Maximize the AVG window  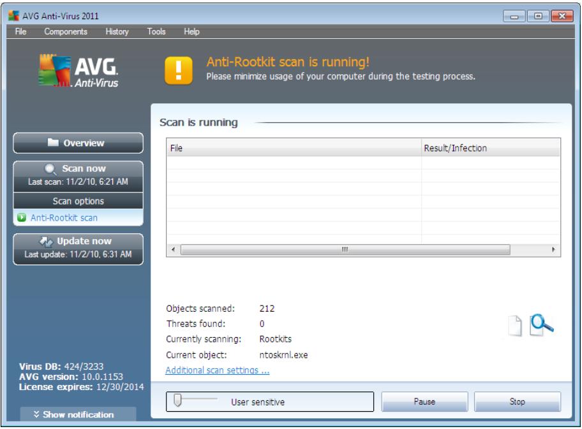[538, 17]
